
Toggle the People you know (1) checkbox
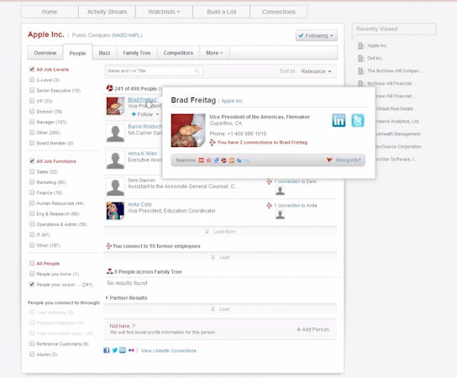pos(32,274)
